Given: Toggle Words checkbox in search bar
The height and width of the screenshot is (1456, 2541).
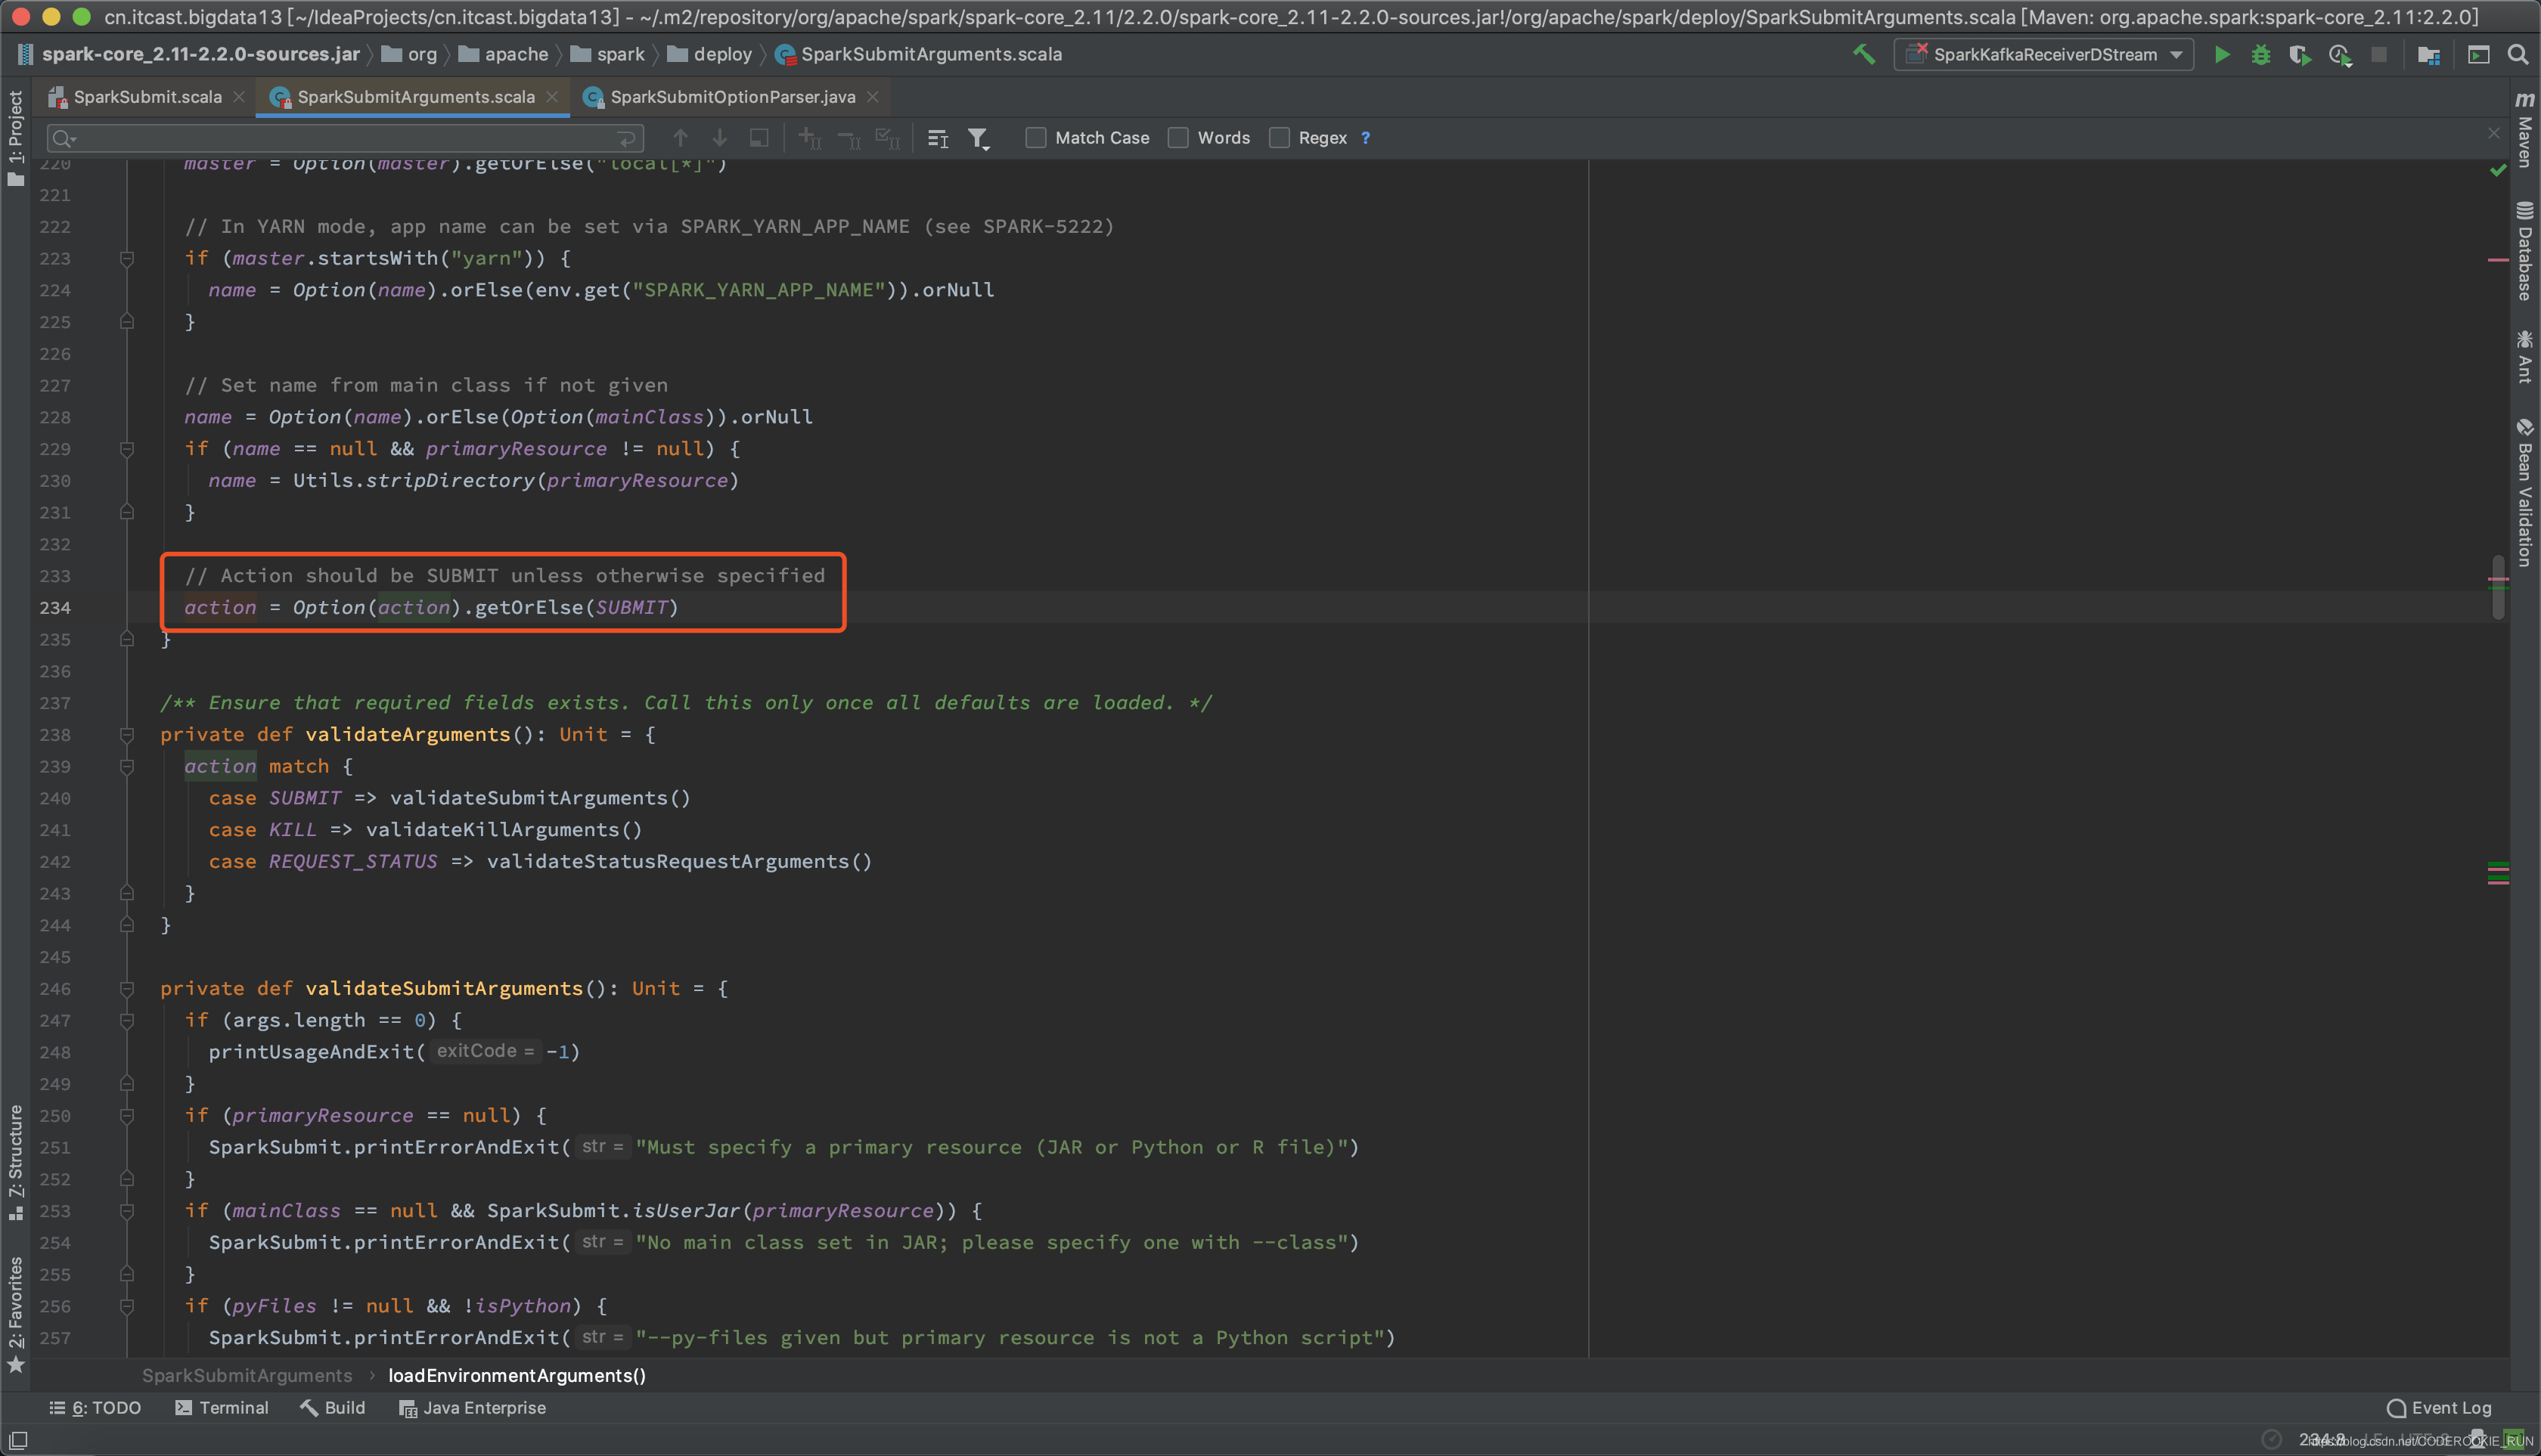Looking at the screenshot, I should [x=1178, y=138].
